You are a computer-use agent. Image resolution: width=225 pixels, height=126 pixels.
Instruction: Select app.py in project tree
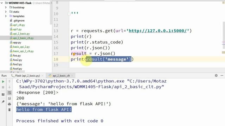[17, 43]
